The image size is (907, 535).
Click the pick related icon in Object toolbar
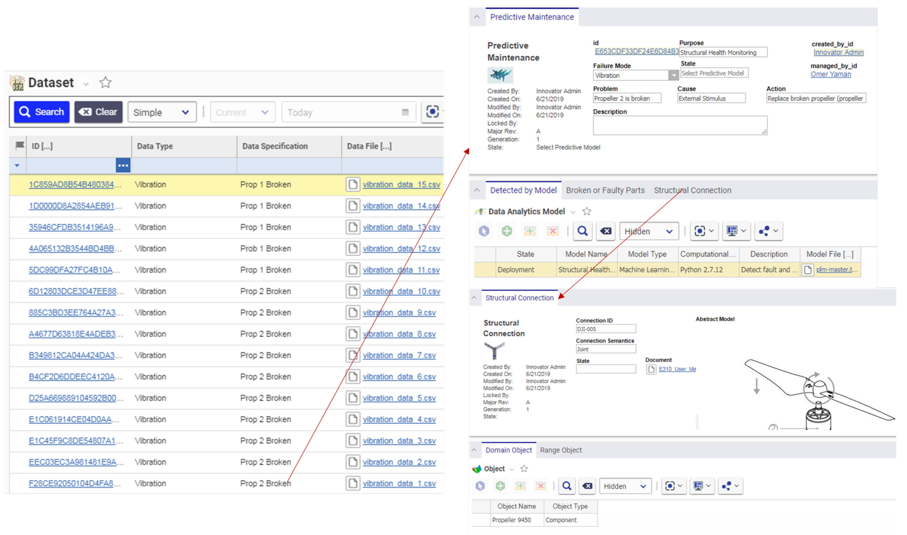480,486
